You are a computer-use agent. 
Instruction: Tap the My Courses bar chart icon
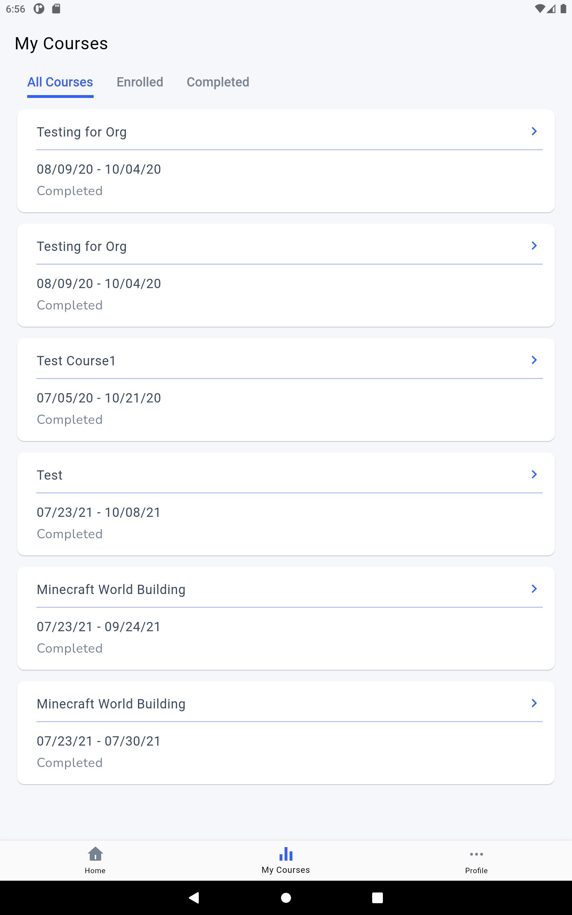[x=286, y=854]
